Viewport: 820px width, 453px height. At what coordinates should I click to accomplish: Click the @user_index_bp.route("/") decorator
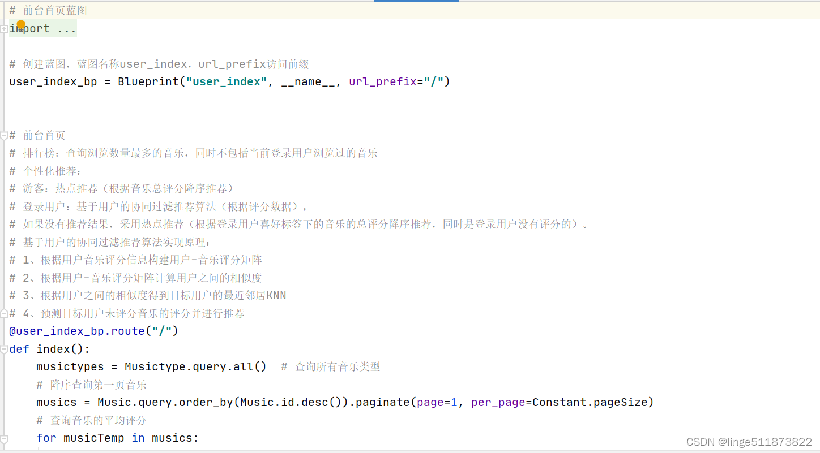coord(93,331)
